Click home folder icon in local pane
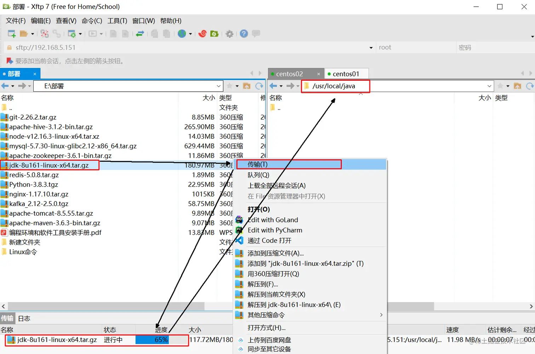Screen dimensions: 535x354 tap(247, 86)
